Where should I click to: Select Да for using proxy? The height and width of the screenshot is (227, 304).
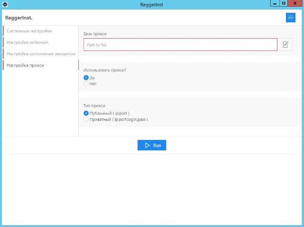click(86, 78)
